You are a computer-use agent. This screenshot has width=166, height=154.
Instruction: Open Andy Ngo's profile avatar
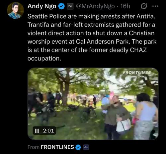(15, 11)
